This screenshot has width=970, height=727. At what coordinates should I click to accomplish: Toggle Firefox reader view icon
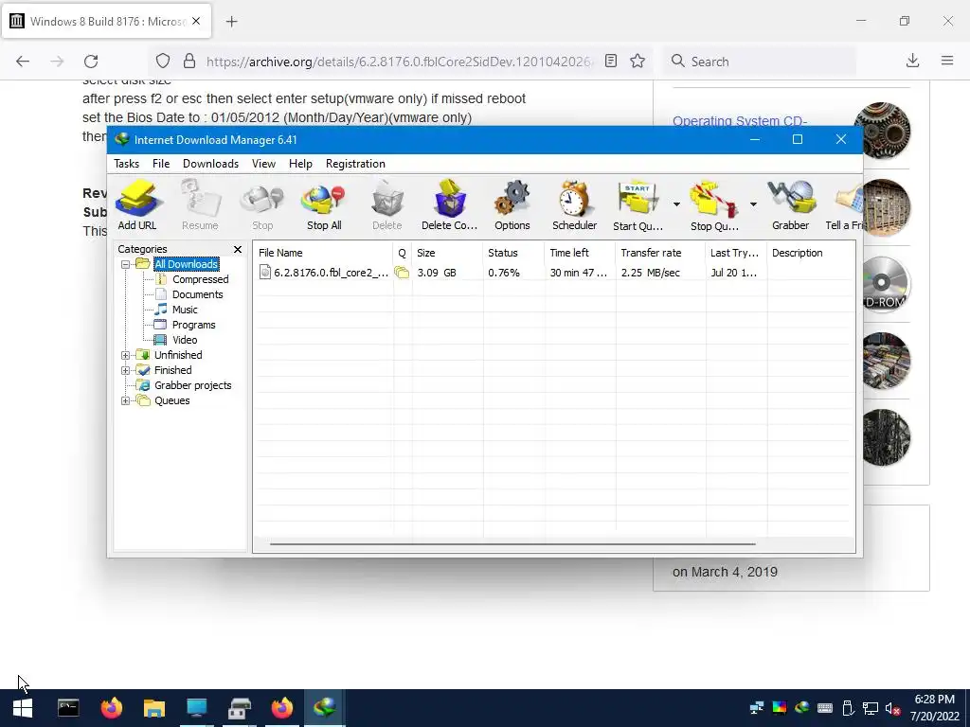(x=611, y=62)
